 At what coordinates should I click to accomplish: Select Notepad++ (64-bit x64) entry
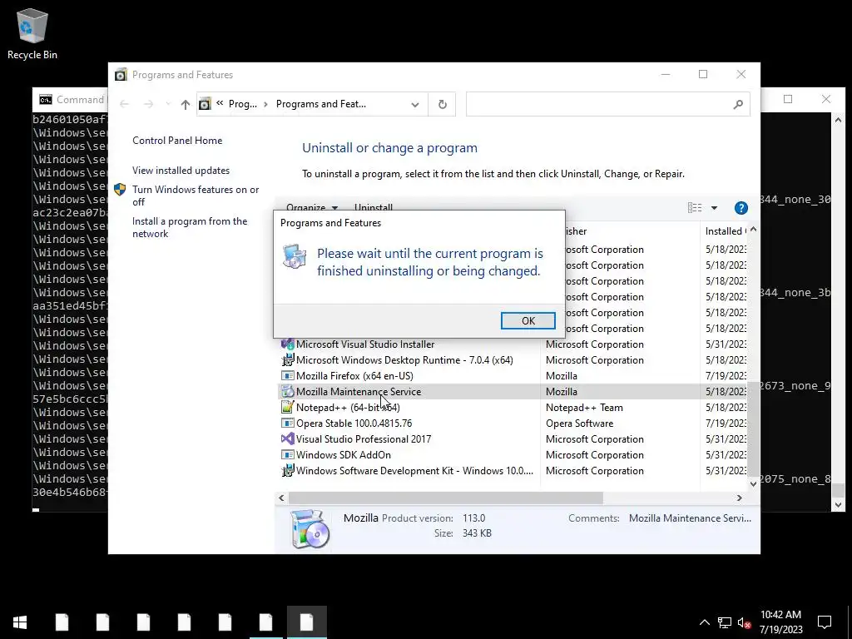(348, 408)
